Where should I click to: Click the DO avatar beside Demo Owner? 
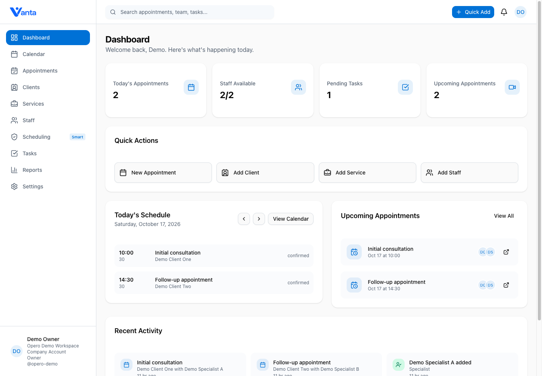click(17, 351)
